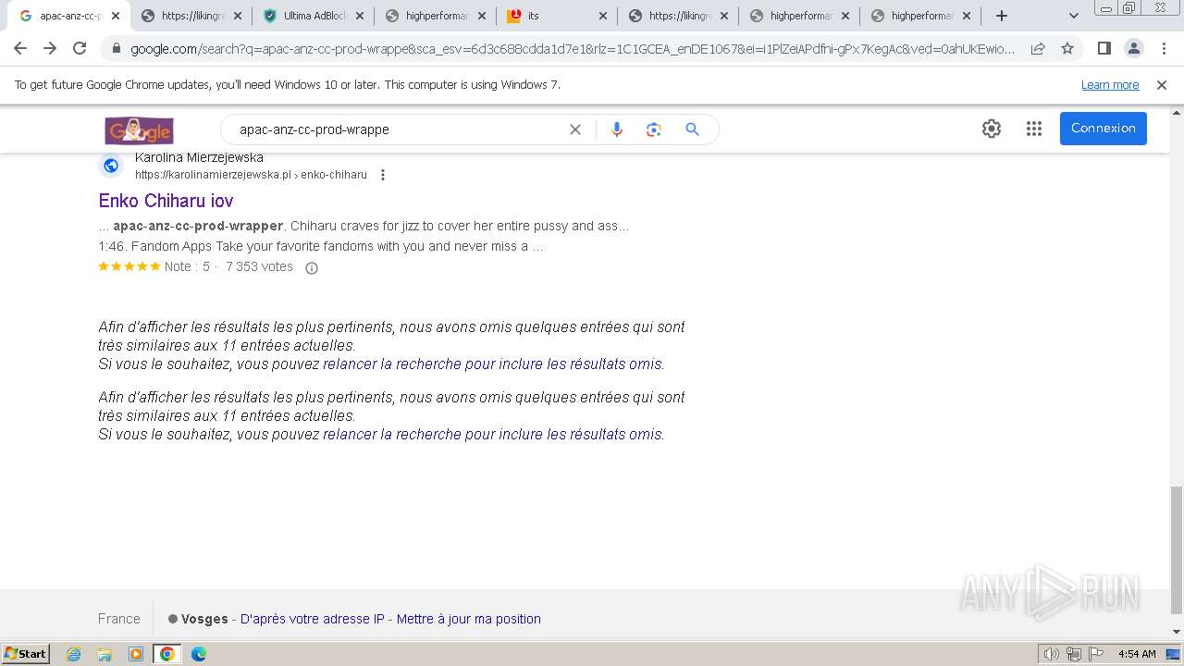This screenshot has height=666, width=1184.
Task: Click the address bar padlock icon
Action: click(117, 49)
